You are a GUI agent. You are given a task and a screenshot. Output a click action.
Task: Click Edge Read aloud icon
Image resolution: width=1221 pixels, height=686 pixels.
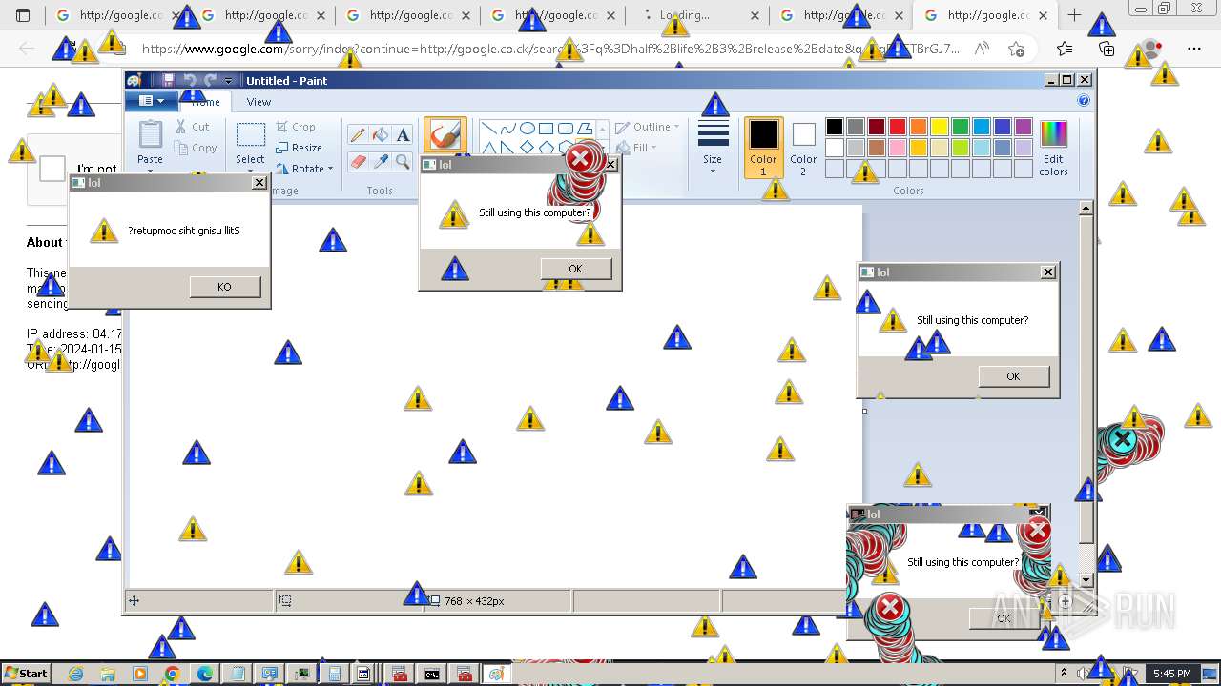click(x=981, y=49)
